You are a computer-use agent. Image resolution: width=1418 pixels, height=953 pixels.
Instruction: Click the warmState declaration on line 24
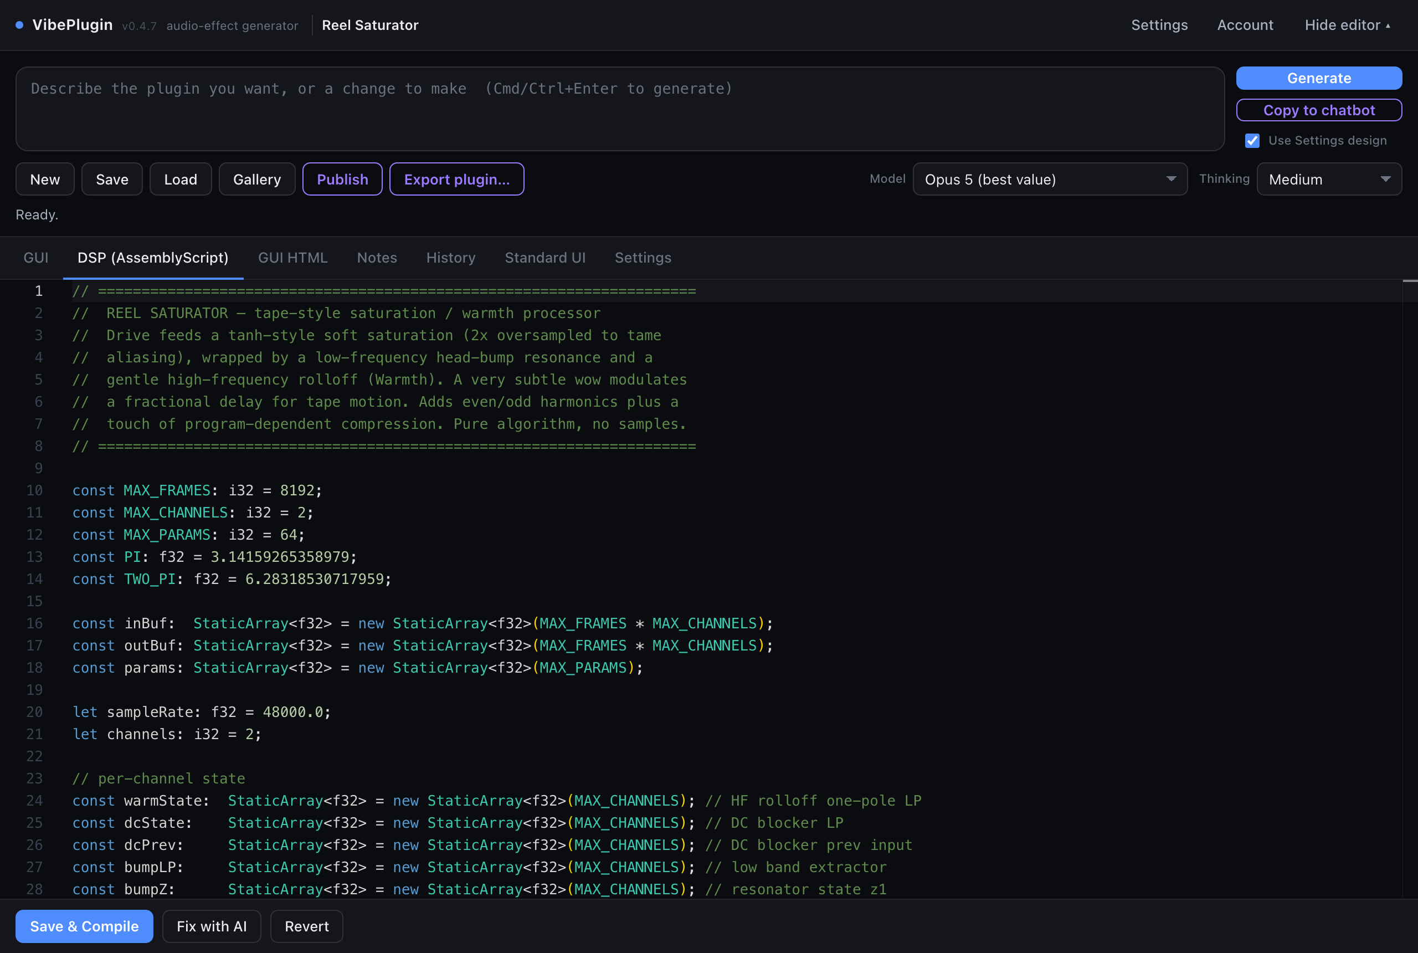pos(383,801)
